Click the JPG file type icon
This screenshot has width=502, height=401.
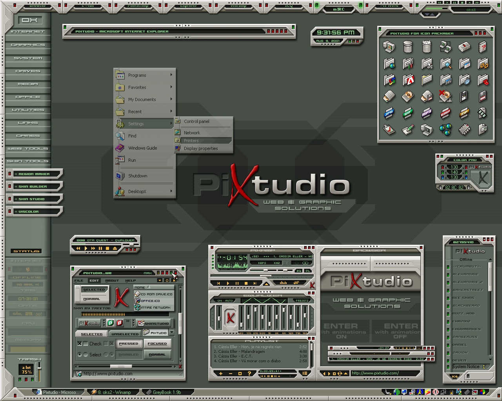(x=389, y=113)
